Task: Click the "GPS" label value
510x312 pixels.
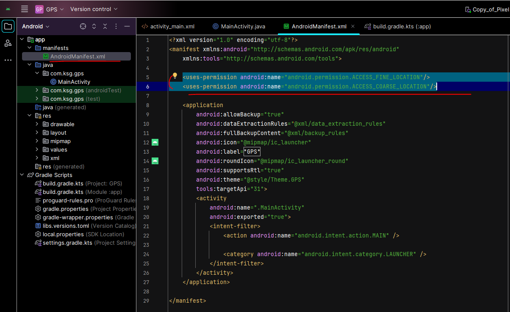Action: tap(252, 152)
